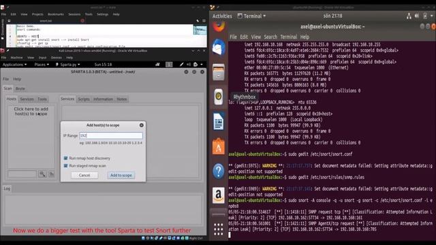Click the Kali volume tray icon
This screenshot has height=245, width=436.
[189, 65]
